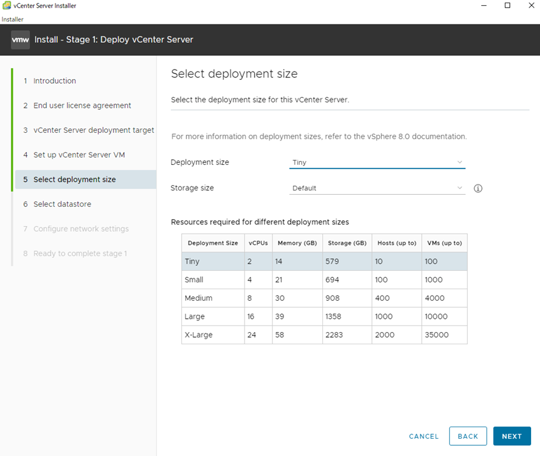
Task: Jump to vCenter Server deployment target step
Action: pyautogui.click(x=93, y=130)
